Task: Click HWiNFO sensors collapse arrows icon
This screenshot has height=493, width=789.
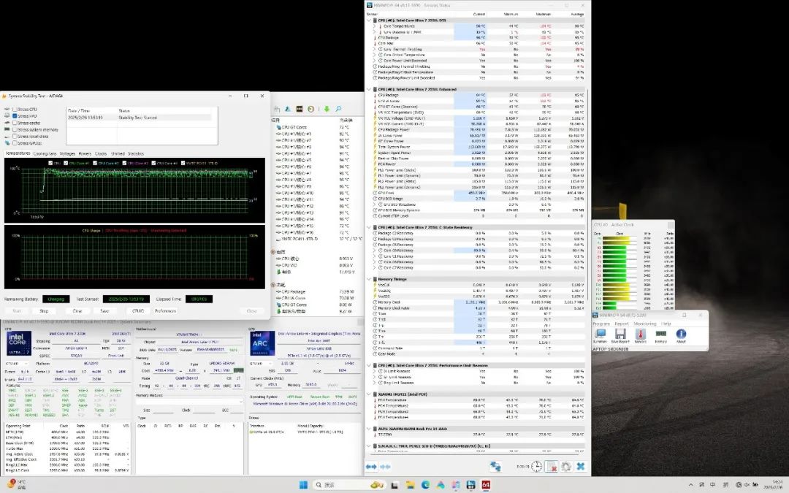Action: pyautogui.click(x=386, y=467)
